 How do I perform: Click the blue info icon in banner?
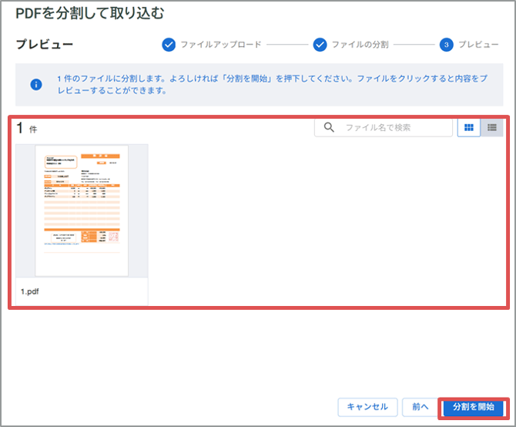pos(35,84)
